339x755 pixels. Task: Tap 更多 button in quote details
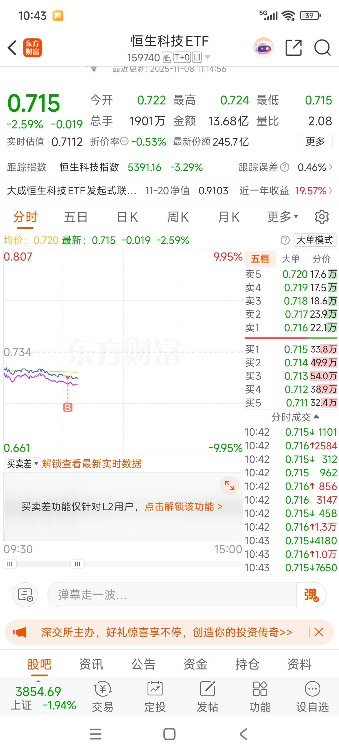coord(315,141)
